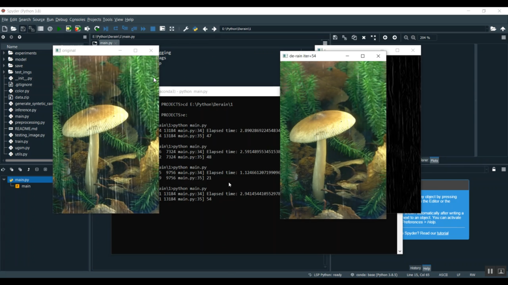Expand the test_imgs folder
Image resolution: width=508 pixels, height=285 pixels.
tap(4, 72)
